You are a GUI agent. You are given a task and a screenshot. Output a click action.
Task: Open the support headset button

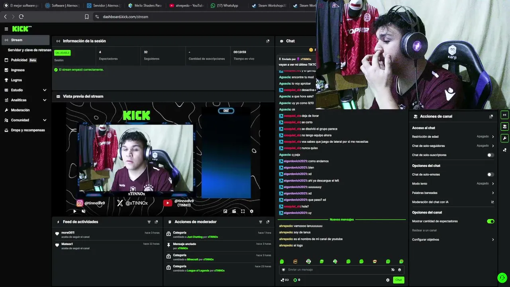click(502, 277)
